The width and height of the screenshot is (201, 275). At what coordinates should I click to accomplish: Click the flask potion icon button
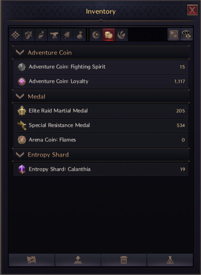(170, 260)
